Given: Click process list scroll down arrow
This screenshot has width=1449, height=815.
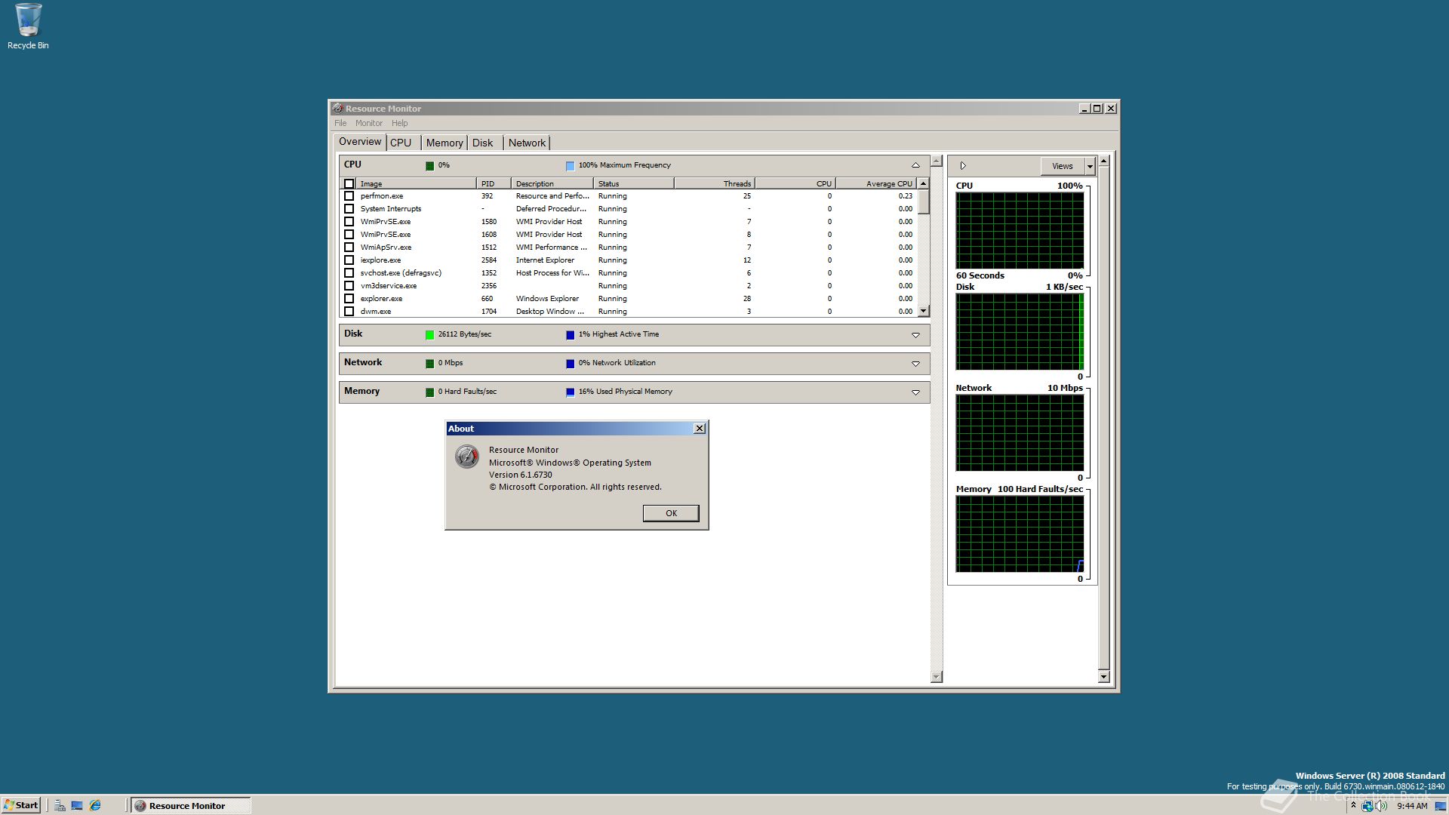Looking at the screenshot, I should pyautogui.click(x=924, y=311).
